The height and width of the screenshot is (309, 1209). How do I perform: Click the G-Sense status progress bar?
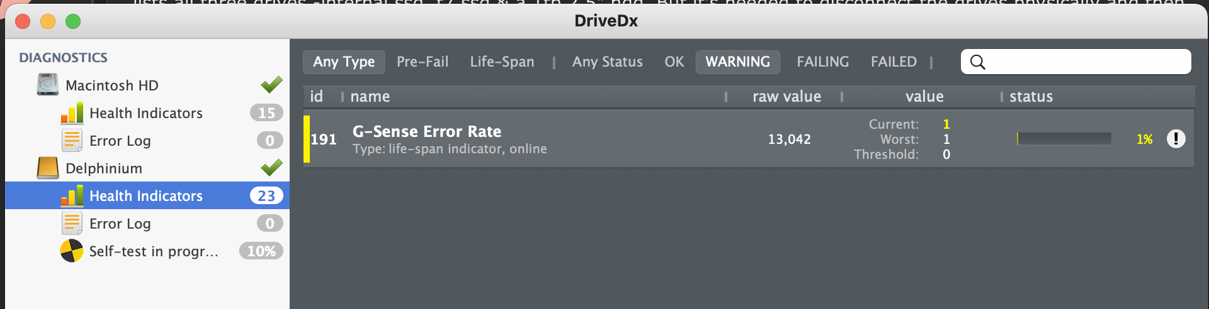(1064, 139)
